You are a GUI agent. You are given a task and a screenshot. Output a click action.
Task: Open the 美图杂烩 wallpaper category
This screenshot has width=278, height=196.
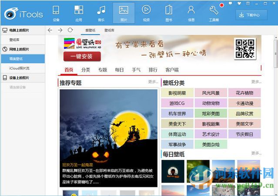[x=211, y=144]
